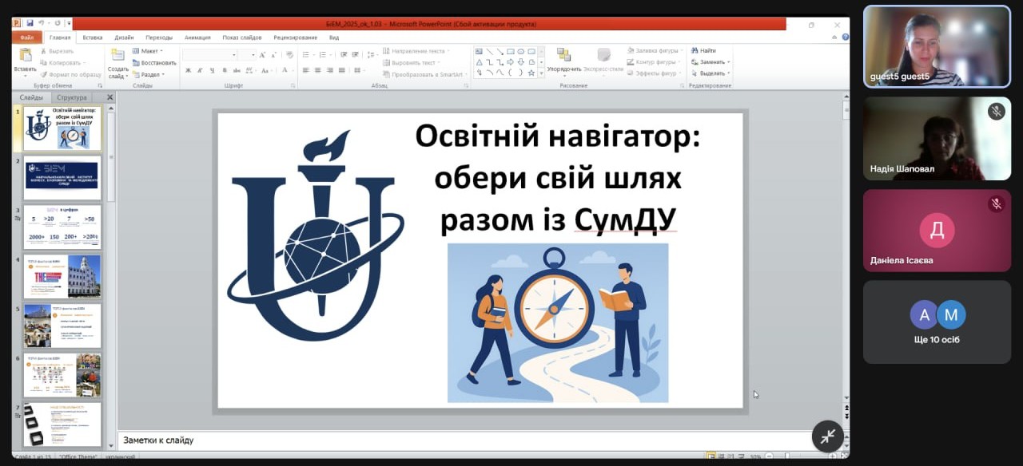Click the PowerPoint help question mark icon

(845, 37)
